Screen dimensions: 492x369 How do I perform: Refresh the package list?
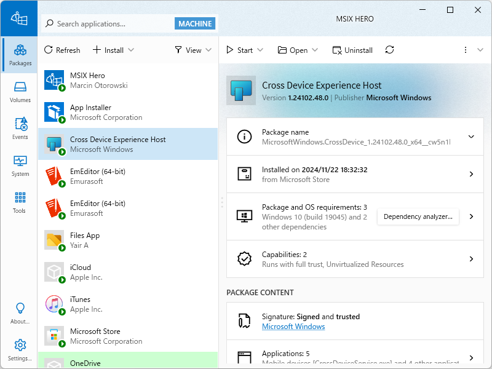[61, 50]
